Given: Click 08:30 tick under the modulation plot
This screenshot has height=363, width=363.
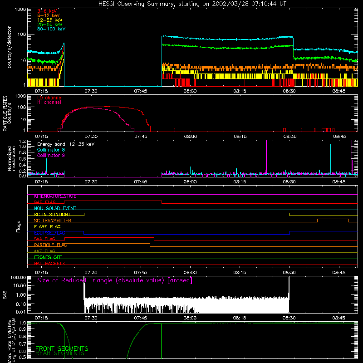Looking at the screenshot, I should click(x=289, y=182).
